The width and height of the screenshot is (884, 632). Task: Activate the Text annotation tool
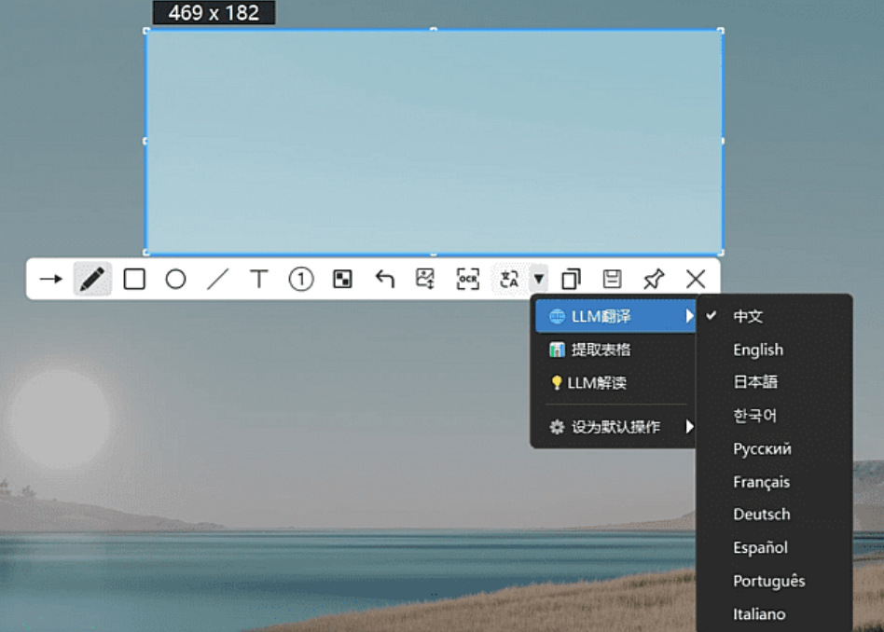[258, 278]
